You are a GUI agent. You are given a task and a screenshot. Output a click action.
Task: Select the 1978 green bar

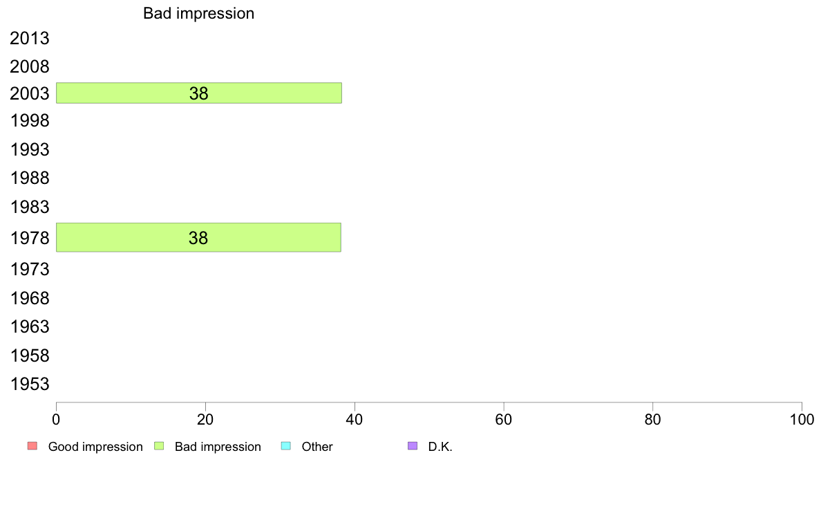pyautogui.click(x=198, y=237)
